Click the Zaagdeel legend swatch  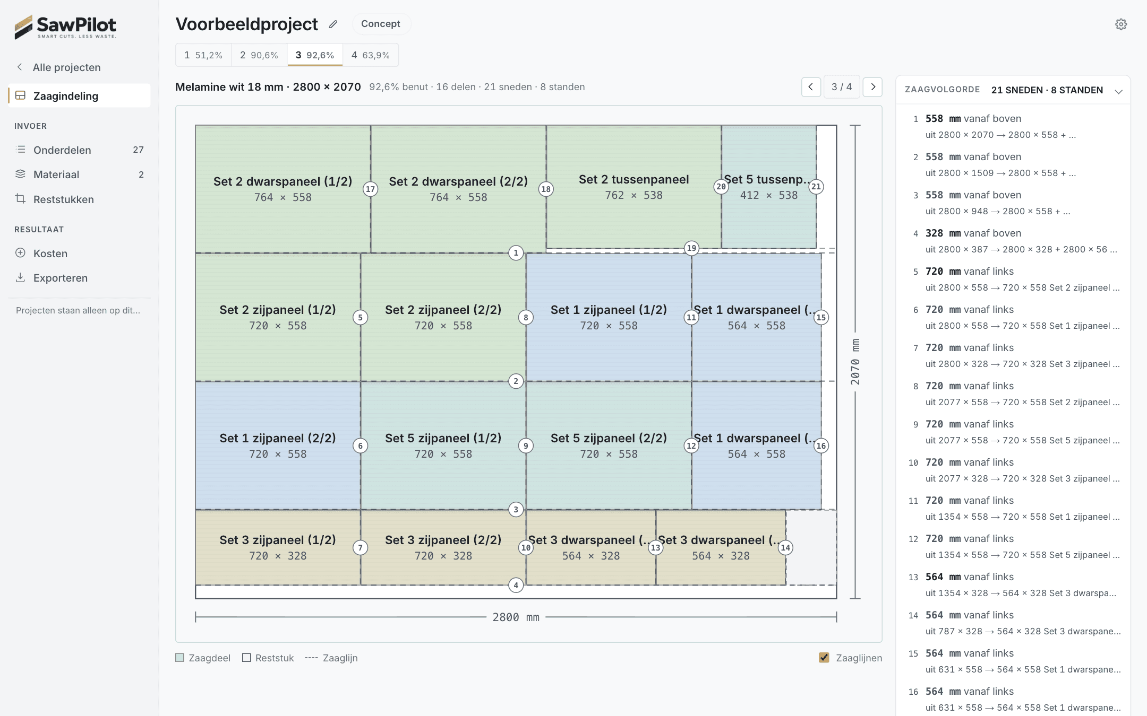tap(180, 658)
